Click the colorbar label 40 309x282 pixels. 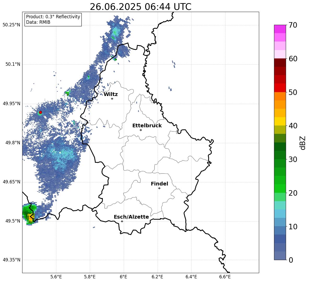coord(293,126)
